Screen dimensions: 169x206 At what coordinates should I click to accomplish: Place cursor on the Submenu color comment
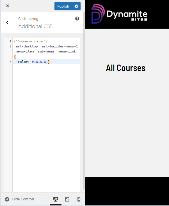pos(31,41)
